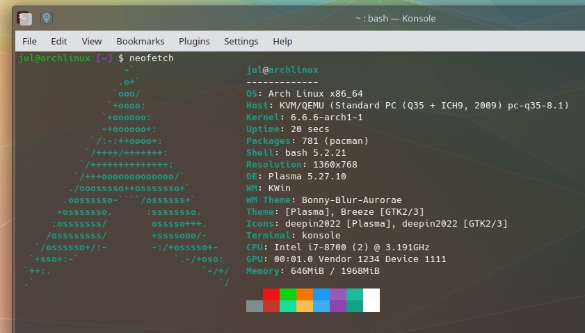Click the 'Packages: 781 (pacman)' line
The width and height of the screenshot is (585, 333).
[307, 141]
